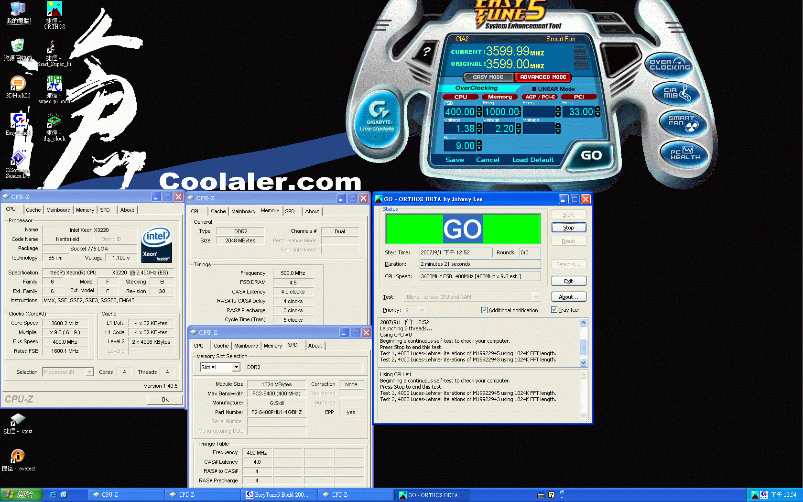
Task: Switch to EasyTune5 Build taskbar item
Action: click(279, 495)
